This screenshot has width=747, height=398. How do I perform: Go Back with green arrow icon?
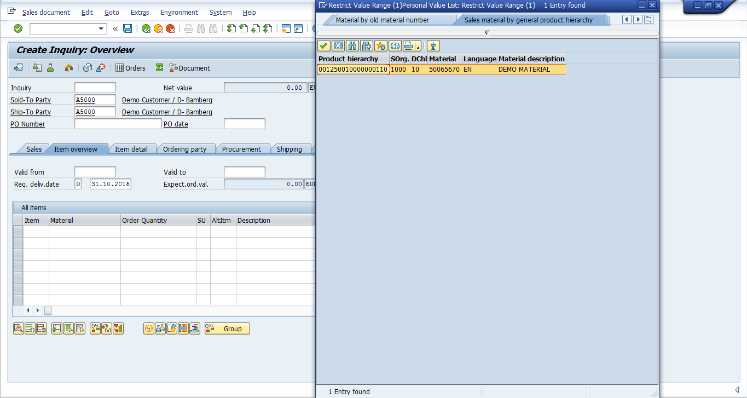coord(146,28)
